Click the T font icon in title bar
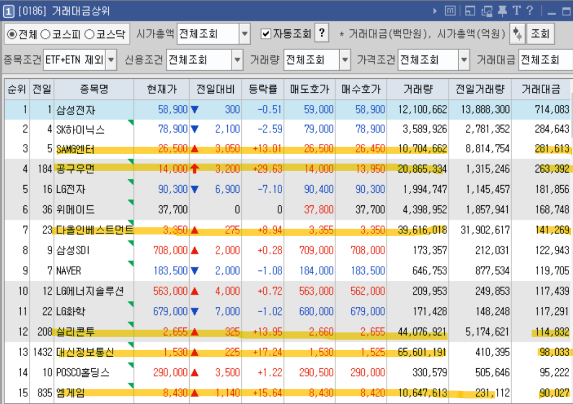573x404 pixels. [516, 10]
